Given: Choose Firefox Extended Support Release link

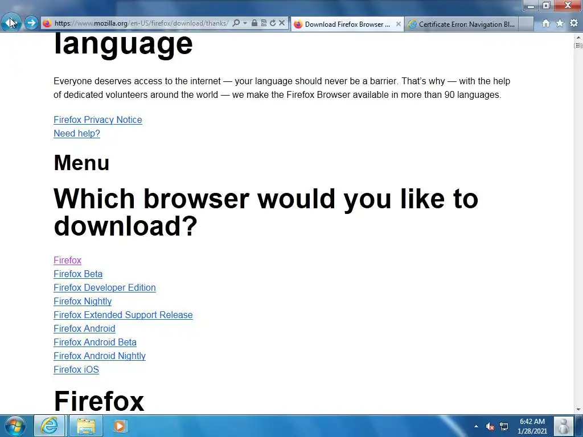Looking at the screenshot, I should [x=123, y=315].
